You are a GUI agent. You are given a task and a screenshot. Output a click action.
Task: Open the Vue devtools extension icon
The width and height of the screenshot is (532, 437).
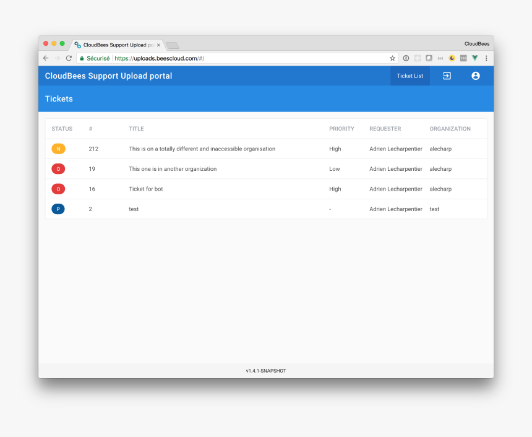coord(474,58)
